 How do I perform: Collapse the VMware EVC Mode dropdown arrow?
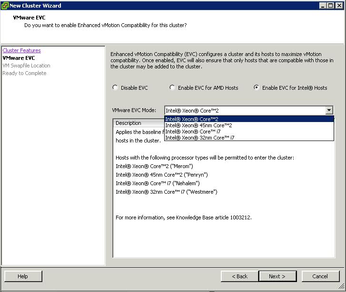coord(329,110)
